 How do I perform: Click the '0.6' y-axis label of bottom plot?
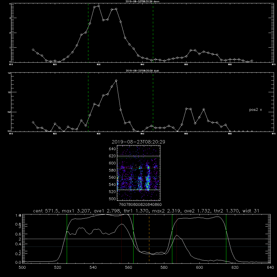pos(18,234)
